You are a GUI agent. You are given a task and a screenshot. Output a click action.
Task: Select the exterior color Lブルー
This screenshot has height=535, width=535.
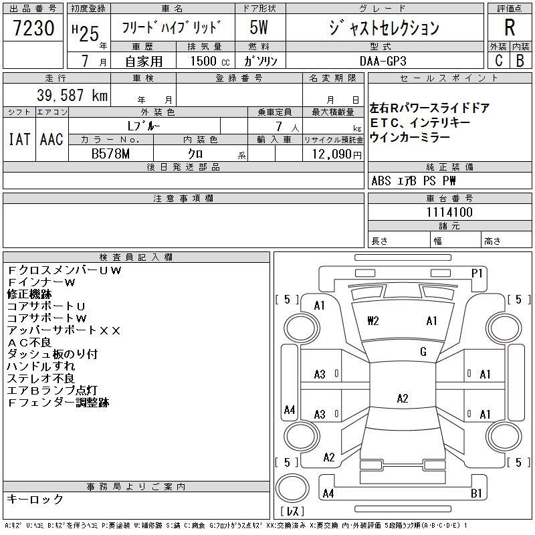(x=144, y=126)
